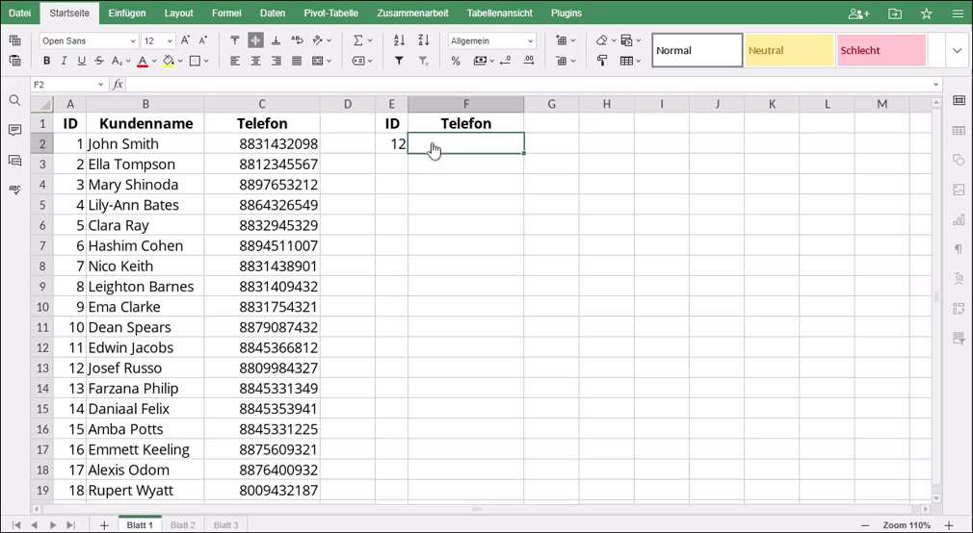The width and height of the screenshot is (973, 533).
Task: Sort ascending with the A-Z icon
Action: 399,41
